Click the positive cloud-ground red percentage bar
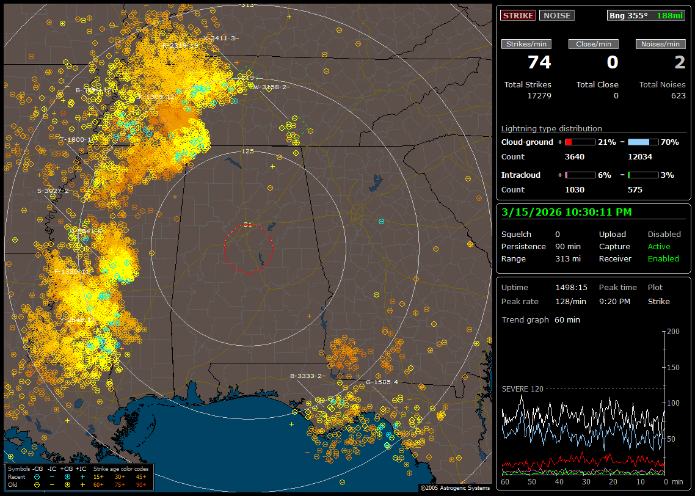 [580, 142]
